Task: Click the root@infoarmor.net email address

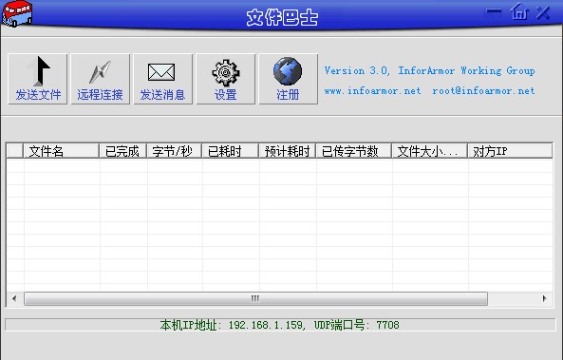Action: pos(483,91)
